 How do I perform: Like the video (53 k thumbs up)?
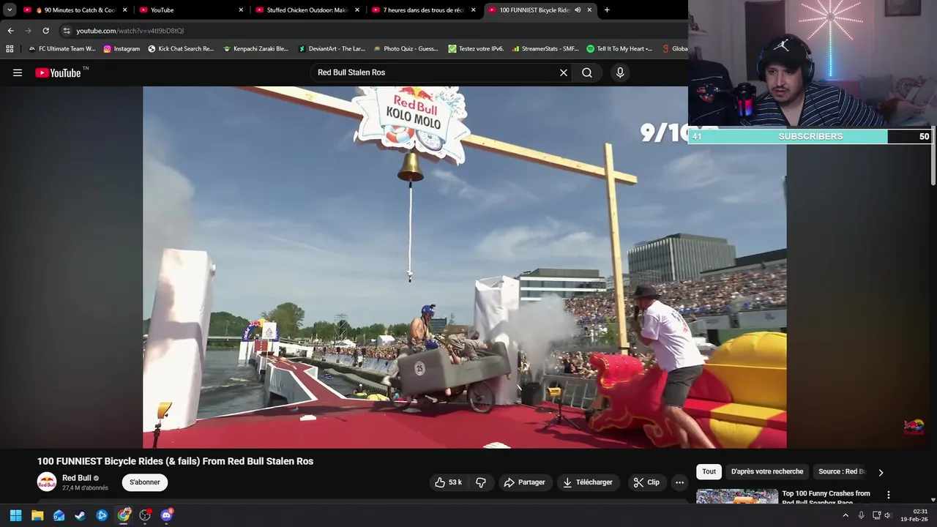[x=448, y=482]
